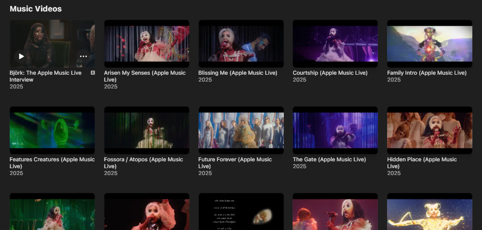Click the "Family Intro (Apple Music Live)" title
The image size is (482, 230).
(x=427, y=73)
